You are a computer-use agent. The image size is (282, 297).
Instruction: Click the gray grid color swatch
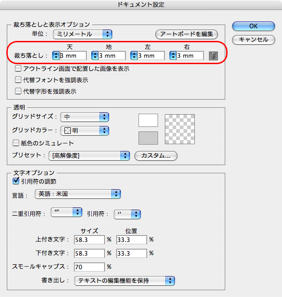[x=148, y=138]
